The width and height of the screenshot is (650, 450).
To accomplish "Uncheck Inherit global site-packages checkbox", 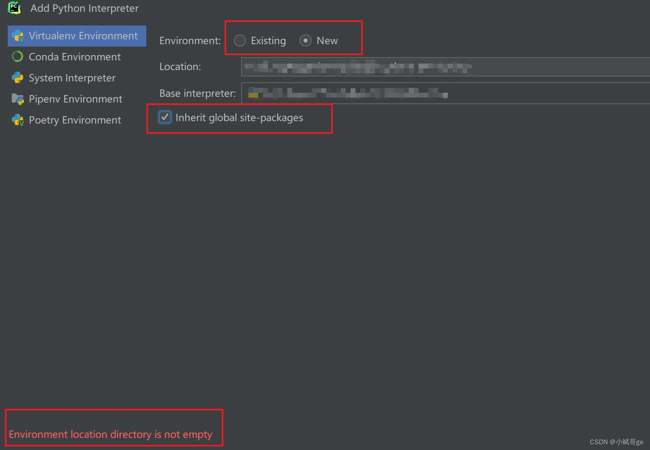I will click(x=165, y=117).
